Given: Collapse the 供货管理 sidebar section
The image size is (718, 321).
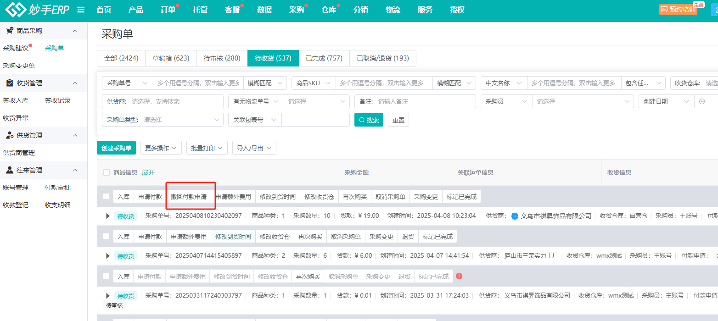Looking at the screenshot, I should tap(75, 135).
